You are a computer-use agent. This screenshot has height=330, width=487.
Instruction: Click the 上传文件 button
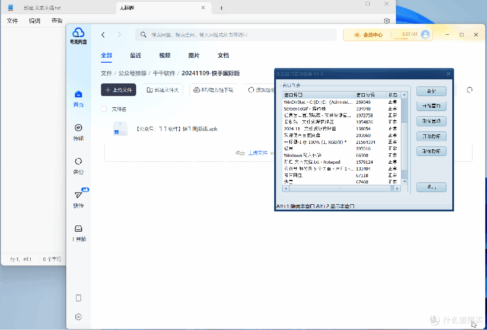118,90
